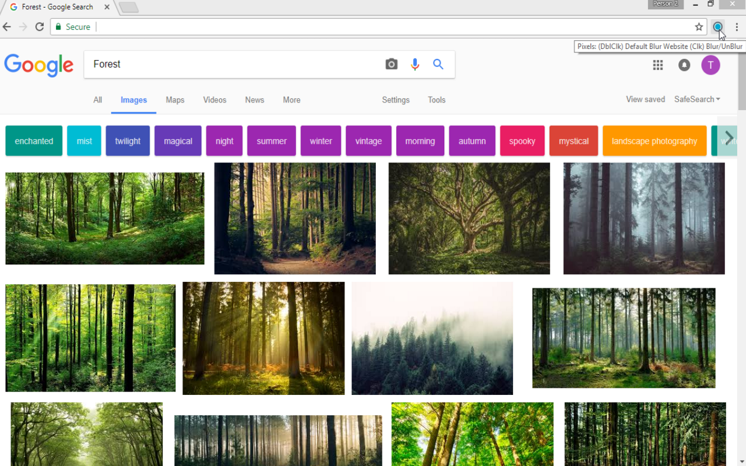The height and width of the screenshot is (466, 746).
Task: Open the blue foggy pine trunks thumbnail
Action: 644,218
